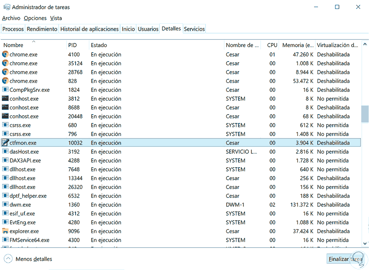
Task: Click the explorer.exe folder icon
Action: click(x=5, y=231)
